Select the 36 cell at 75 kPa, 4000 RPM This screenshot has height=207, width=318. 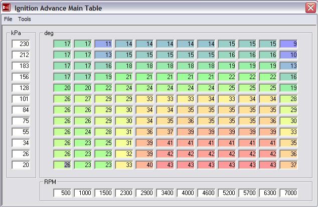[x=186, y=121]
